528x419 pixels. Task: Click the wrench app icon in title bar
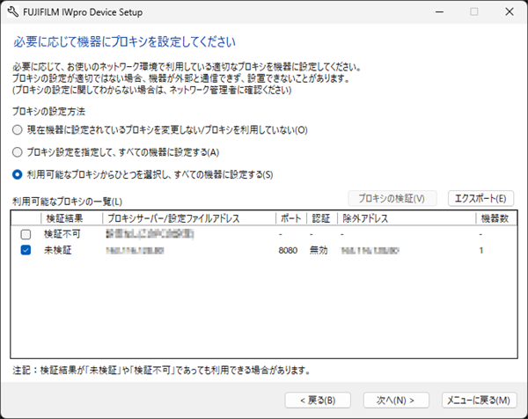pos(13,12)
